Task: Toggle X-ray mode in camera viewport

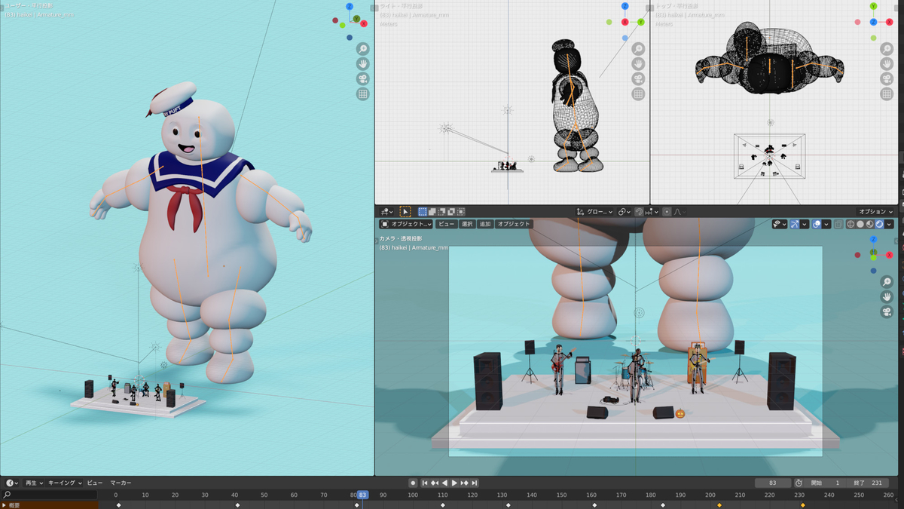Action: pos(838,224)
